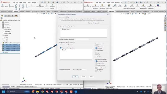167x94 pixels.
Task: Open PropertyManager tab icon
Action: 5,16
